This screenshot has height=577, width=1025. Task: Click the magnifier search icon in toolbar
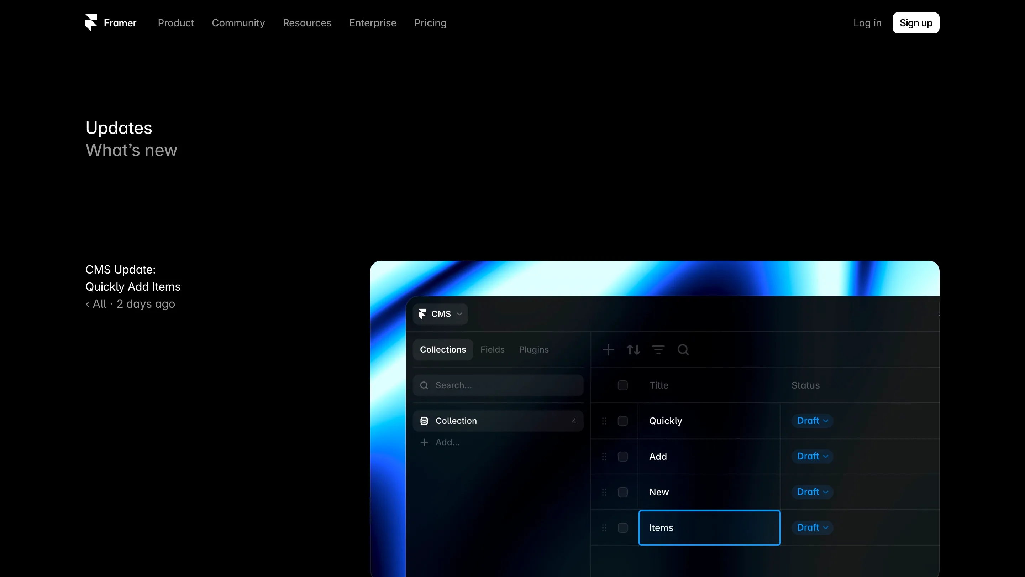click(x=683, y=350)
